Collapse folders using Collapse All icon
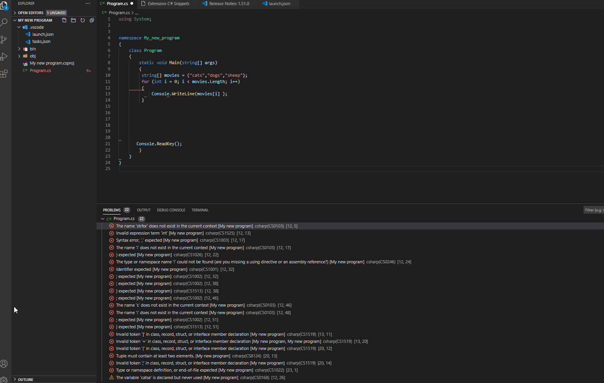The width and height of the screenshot is (604, 383). (x=91, y=20)
